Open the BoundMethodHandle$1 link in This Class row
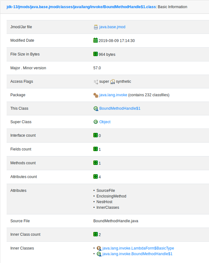Image resolution: width=209 pixels, height=263 pixels. 120,108
